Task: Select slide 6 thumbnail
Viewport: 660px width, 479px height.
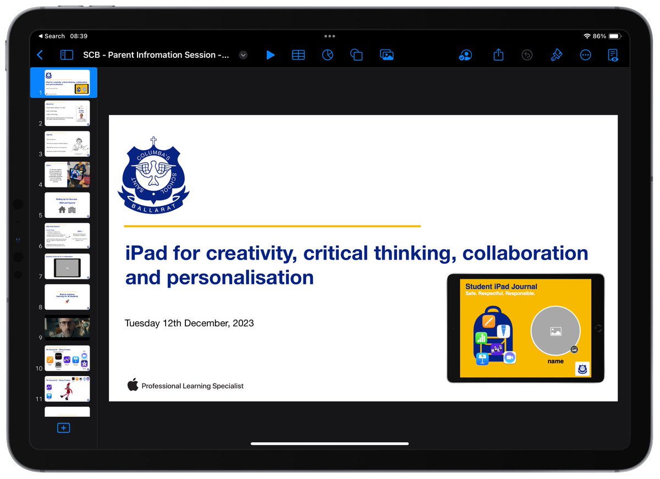Action: point(67,236)
